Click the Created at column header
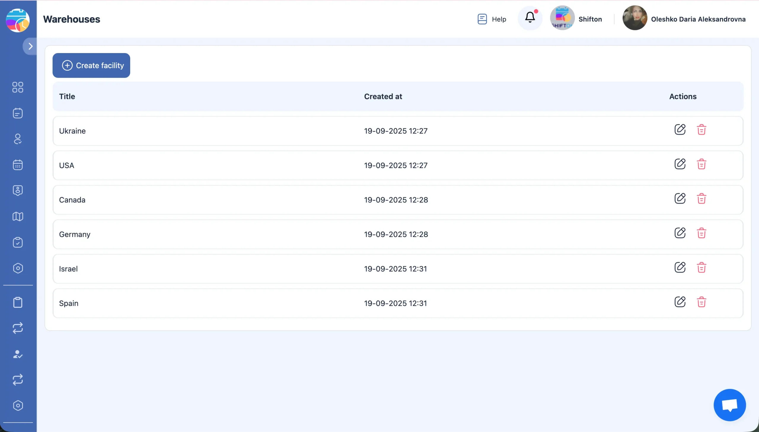The image size is (759, 432). click(x=383, y=96)
